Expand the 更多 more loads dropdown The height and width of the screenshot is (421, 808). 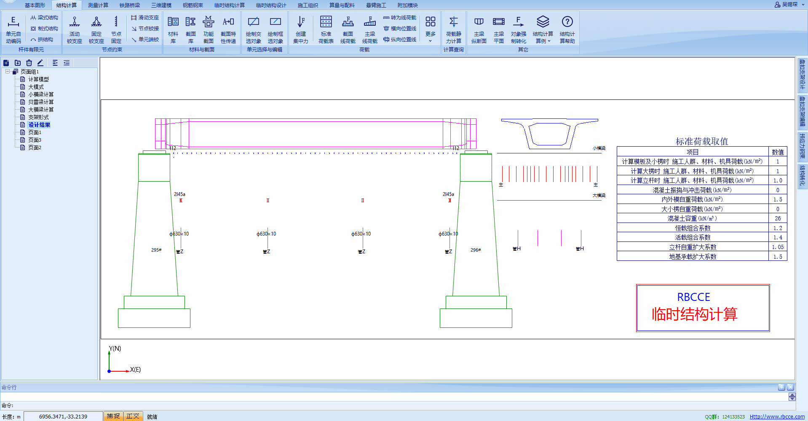click(x=430, y=29)
